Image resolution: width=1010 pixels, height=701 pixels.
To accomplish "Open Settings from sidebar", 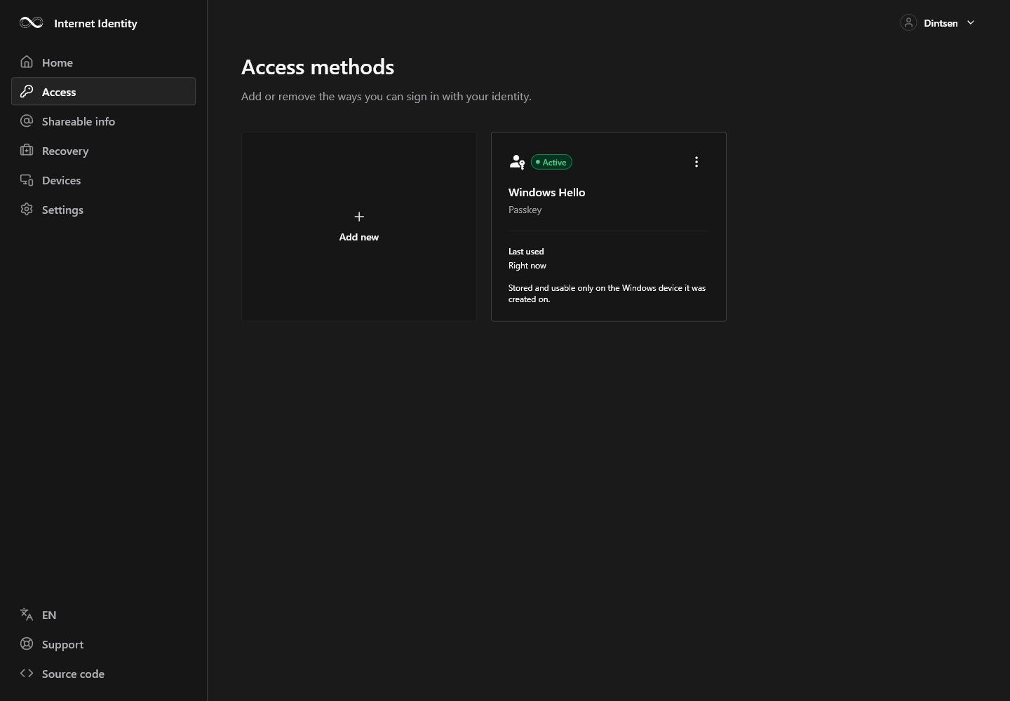I will point(103,210).
